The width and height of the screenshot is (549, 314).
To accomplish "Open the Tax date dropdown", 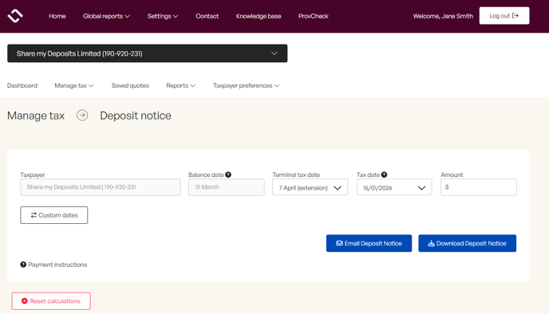I will 394,187.
